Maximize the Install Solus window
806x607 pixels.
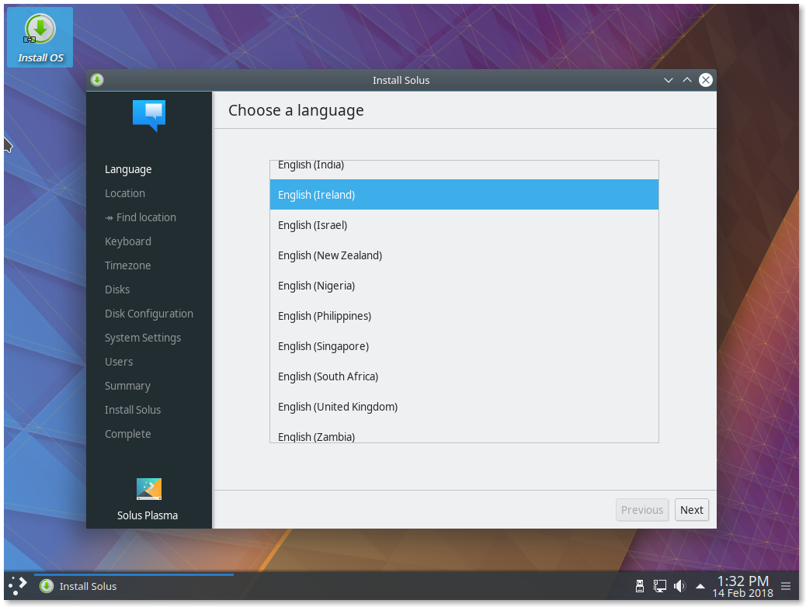pyautogui.click(x=686, y=80)
